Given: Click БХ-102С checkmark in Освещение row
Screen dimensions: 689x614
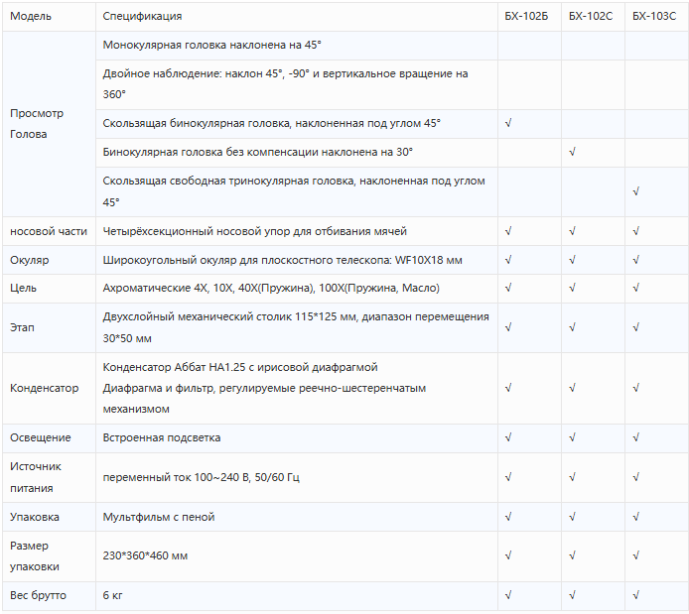Looking at the screenshot, I should coord(572,437).
